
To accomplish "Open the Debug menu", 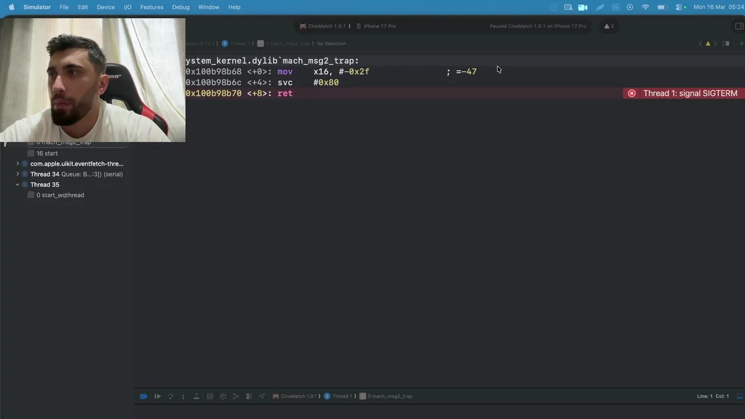I will (180, 7).
